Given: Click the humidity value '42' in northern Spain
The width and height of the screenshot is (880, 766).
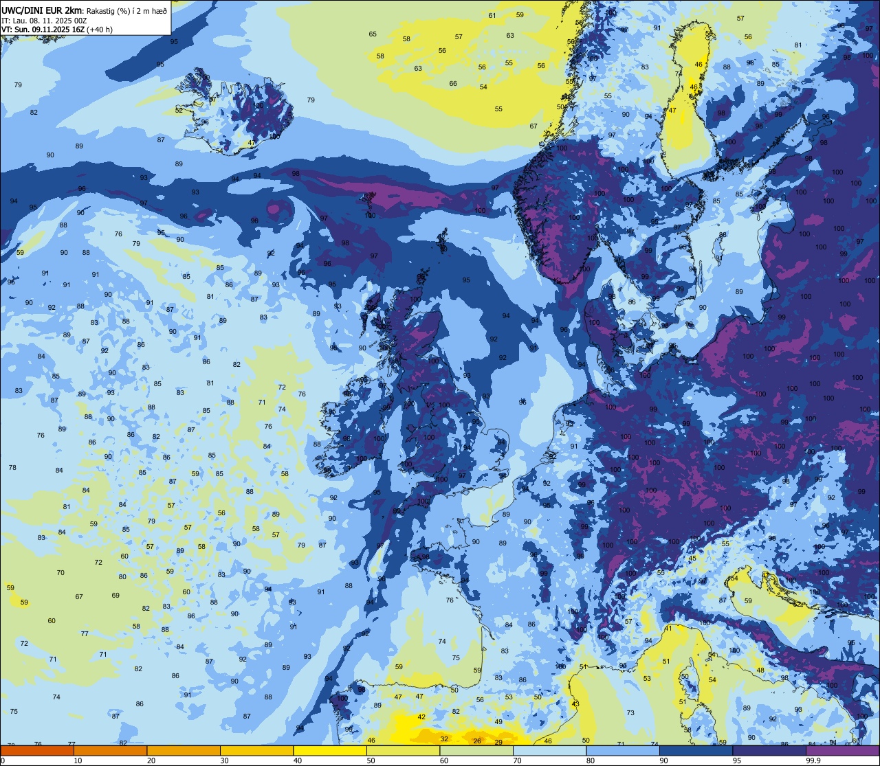Looking at the screenshot, I should [421, 717].
